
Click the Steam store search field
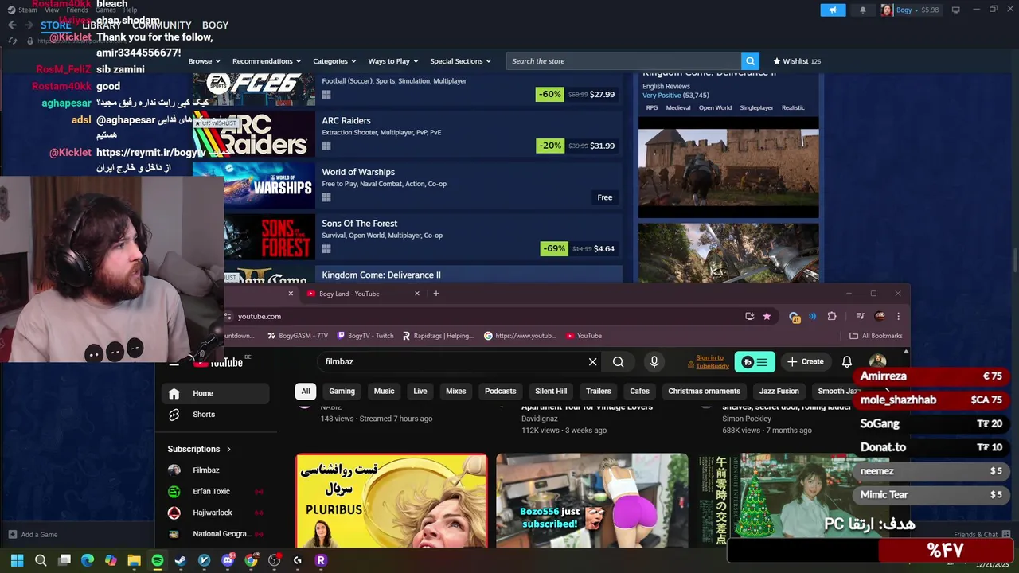click(624, 61)
